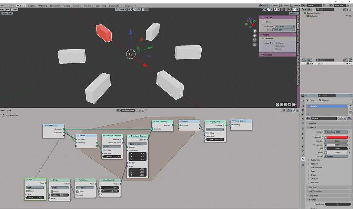The width and height of the screenshot is (353, 209).
Task: Click the Roughness slider value 0.500
Action: point(337,145)
